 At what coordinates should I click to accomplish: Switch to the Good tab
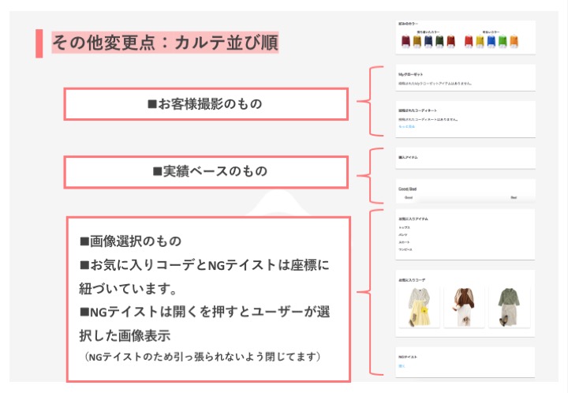pos(408,197)
